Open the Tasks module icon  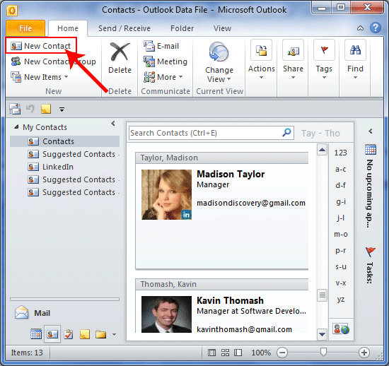(69, 334)
